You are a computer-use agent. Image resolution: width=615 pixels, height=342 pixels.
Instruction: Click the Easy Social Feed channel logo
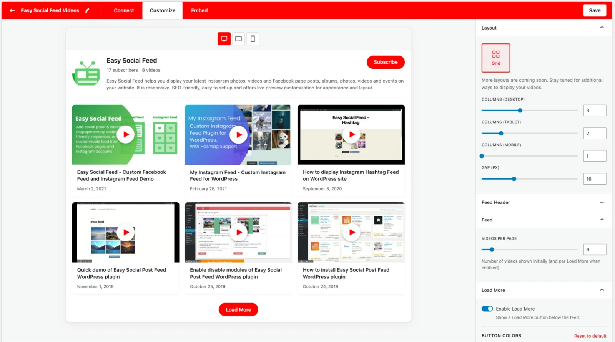point(86,73)
